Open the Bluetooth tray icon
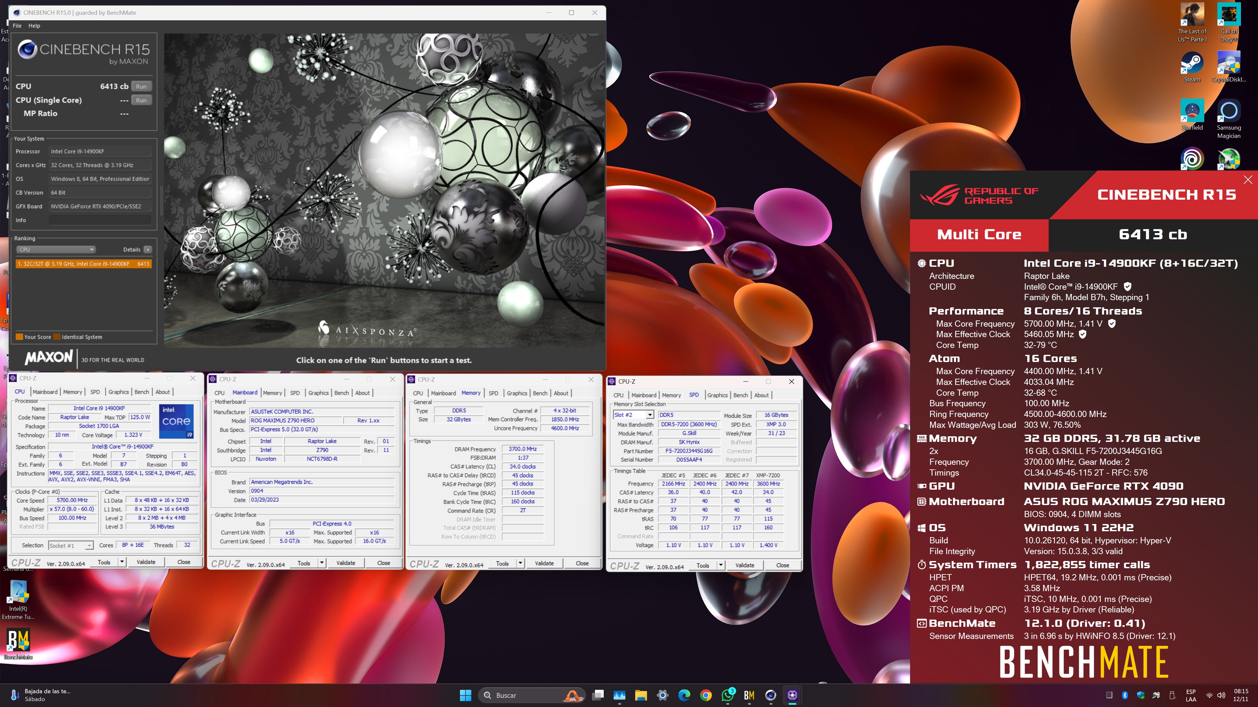The width and height of the screenshot is (1258, 707). (x=1125, y=695)
